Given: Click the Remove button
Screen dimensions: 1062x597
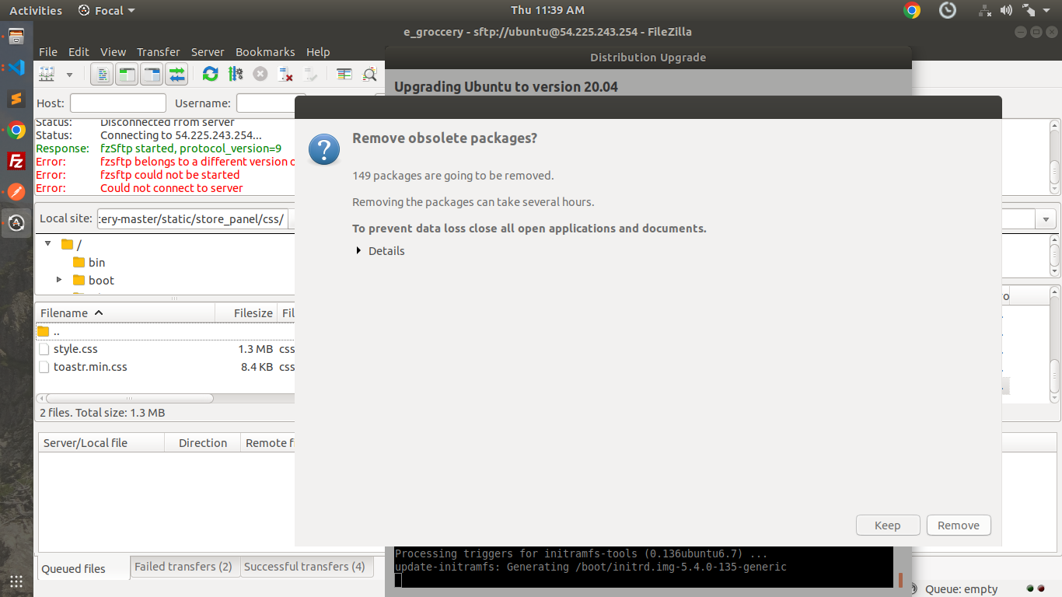Looking at the screenshot, I should (959, 525).
